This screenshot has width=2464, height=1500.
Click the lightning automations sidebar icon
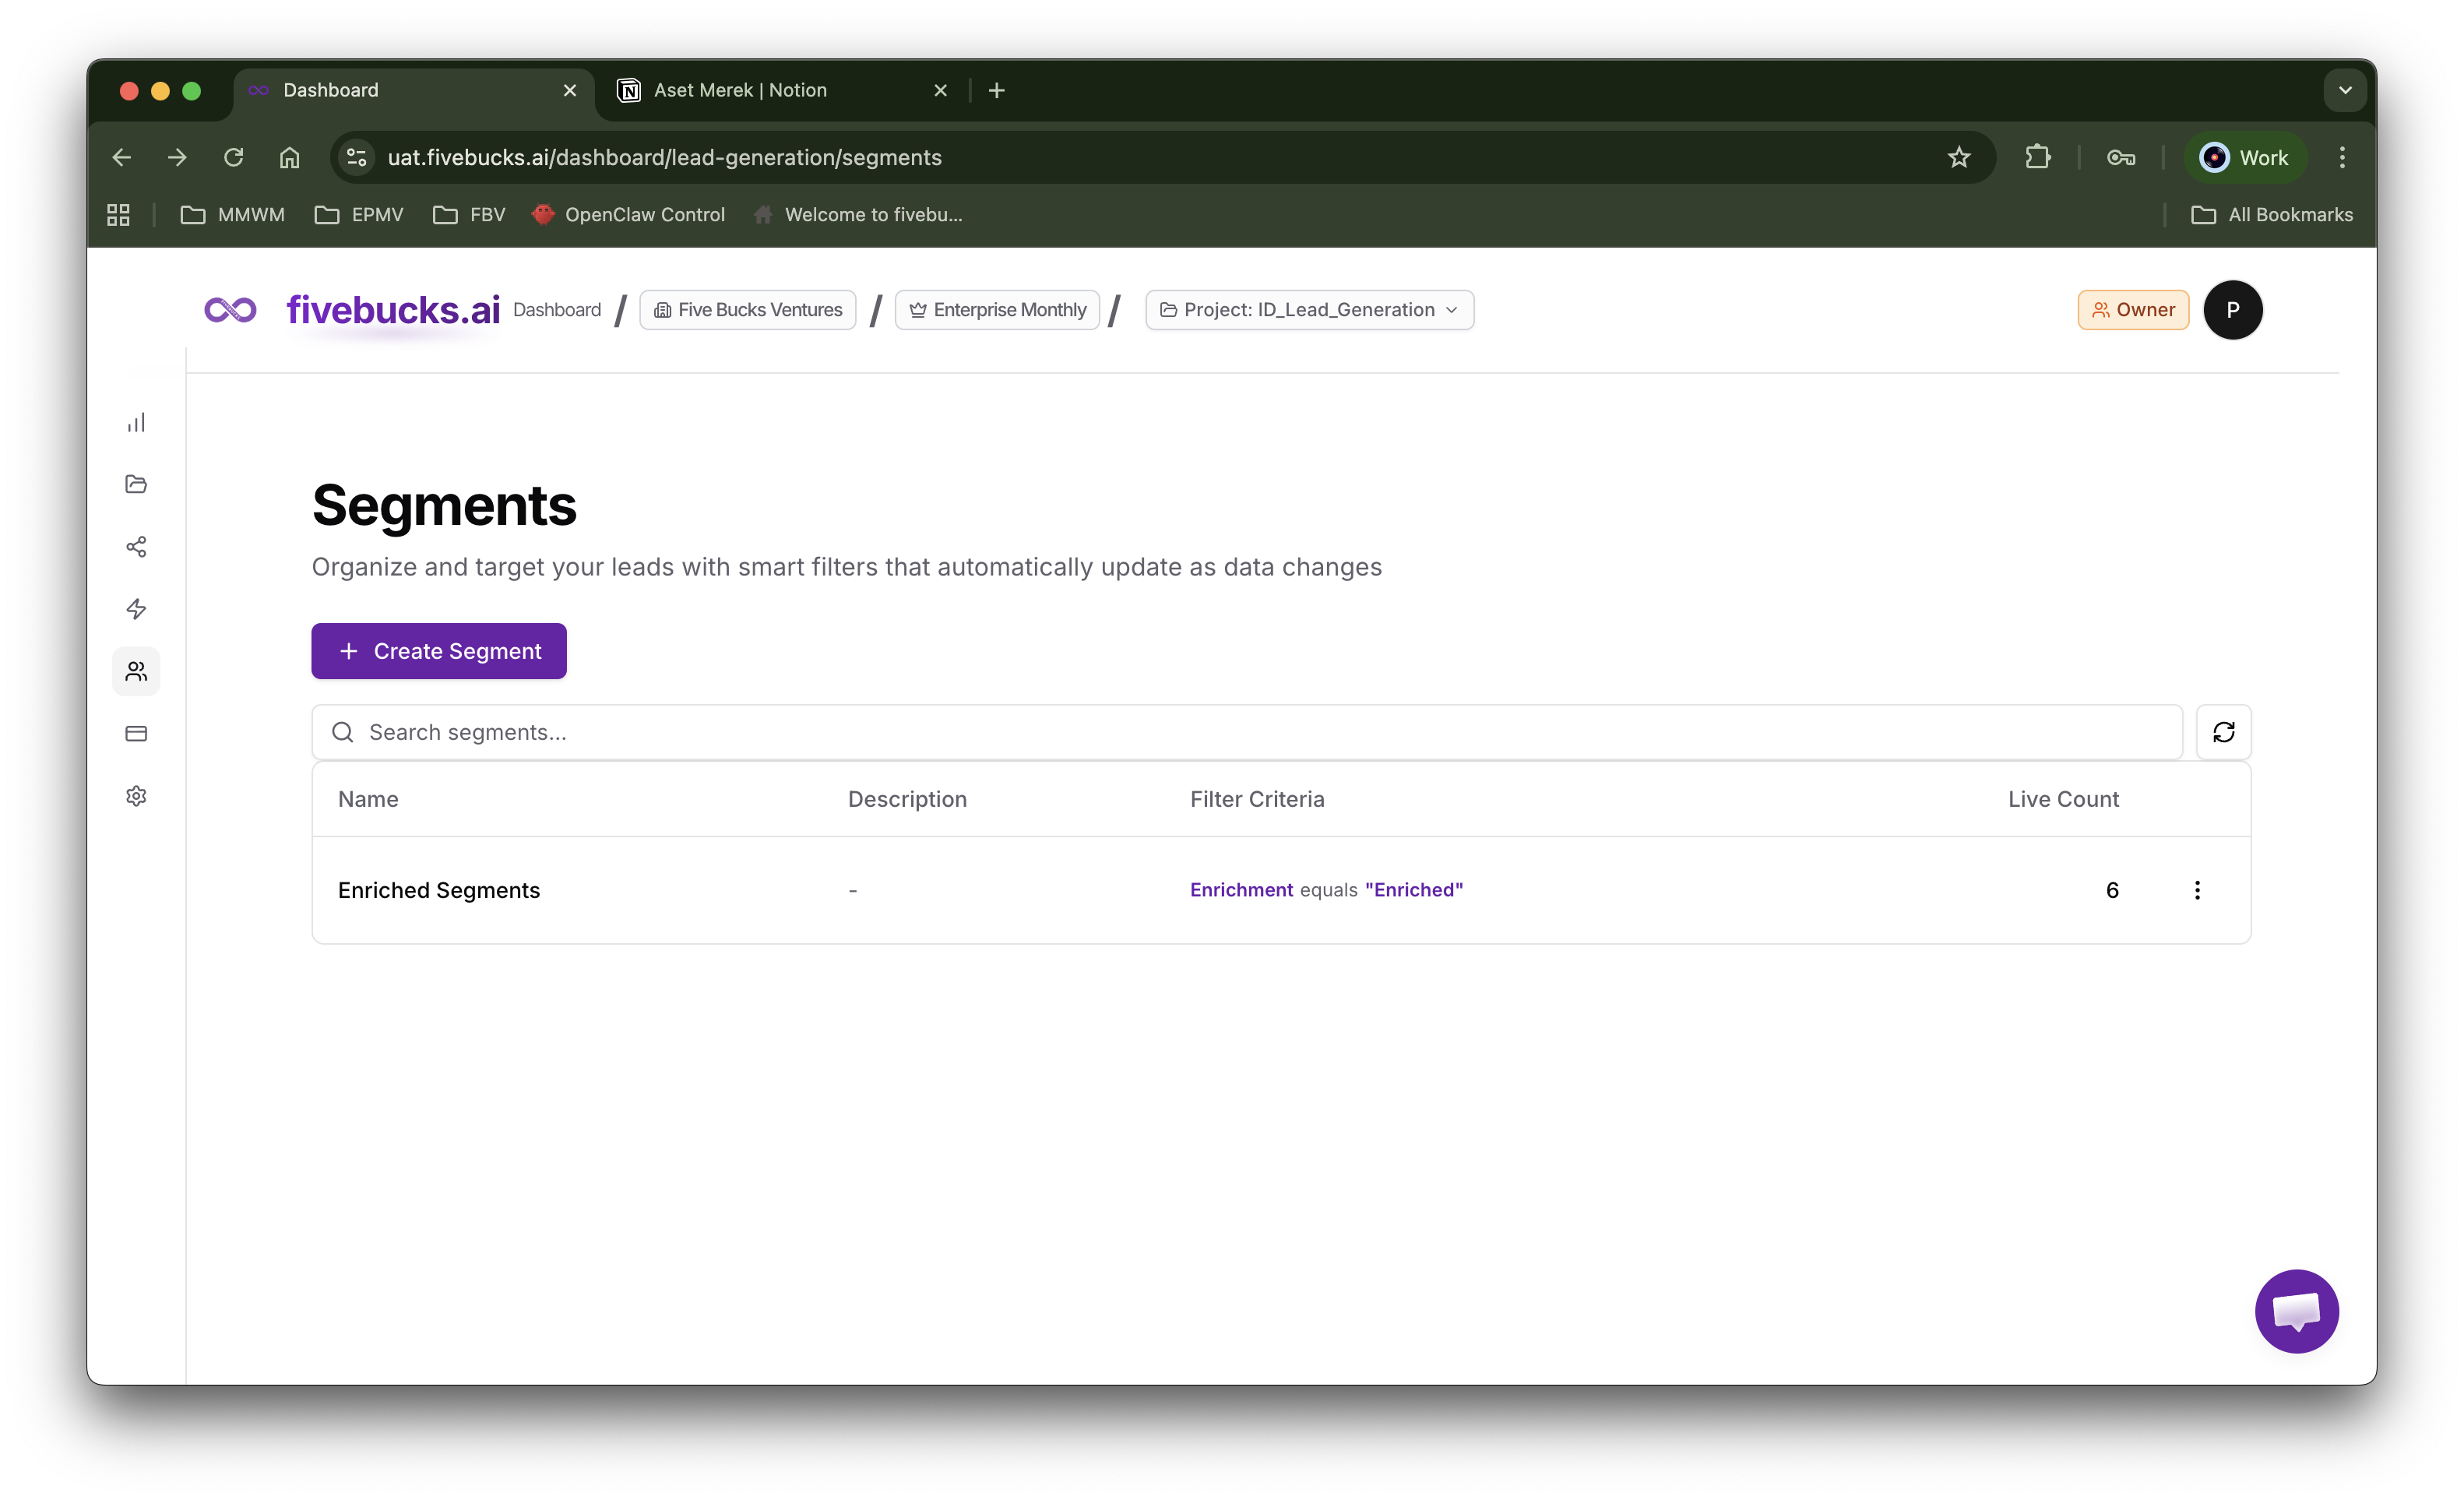tap(136, 609)
